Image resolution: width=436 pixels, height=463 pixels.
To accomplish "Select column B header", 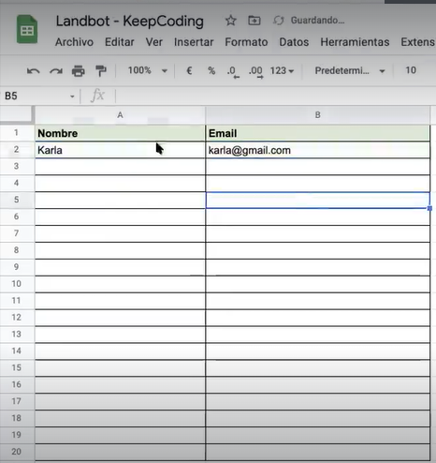I will coord(318,115).
